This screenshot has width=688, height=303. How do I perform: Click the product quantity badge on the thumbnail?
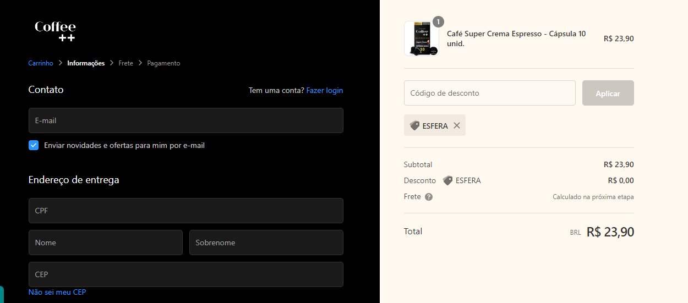pyautogui.click(x=438, y=22)
